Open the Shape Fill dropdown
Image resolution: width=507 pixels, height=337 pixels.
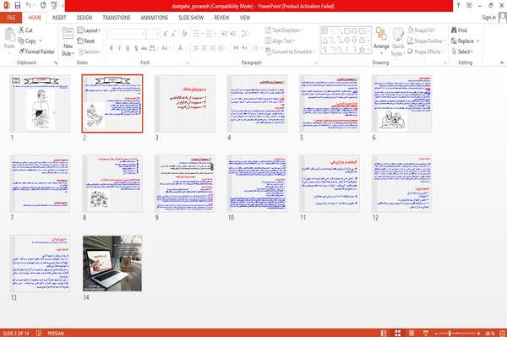[x=422, y=30]
